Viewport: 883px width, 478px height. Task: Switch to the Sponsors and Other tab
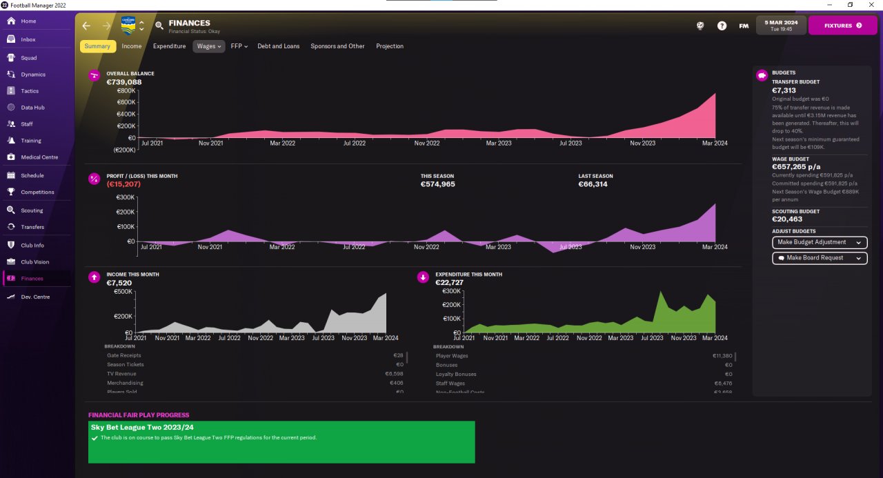(x=337, y=46)
